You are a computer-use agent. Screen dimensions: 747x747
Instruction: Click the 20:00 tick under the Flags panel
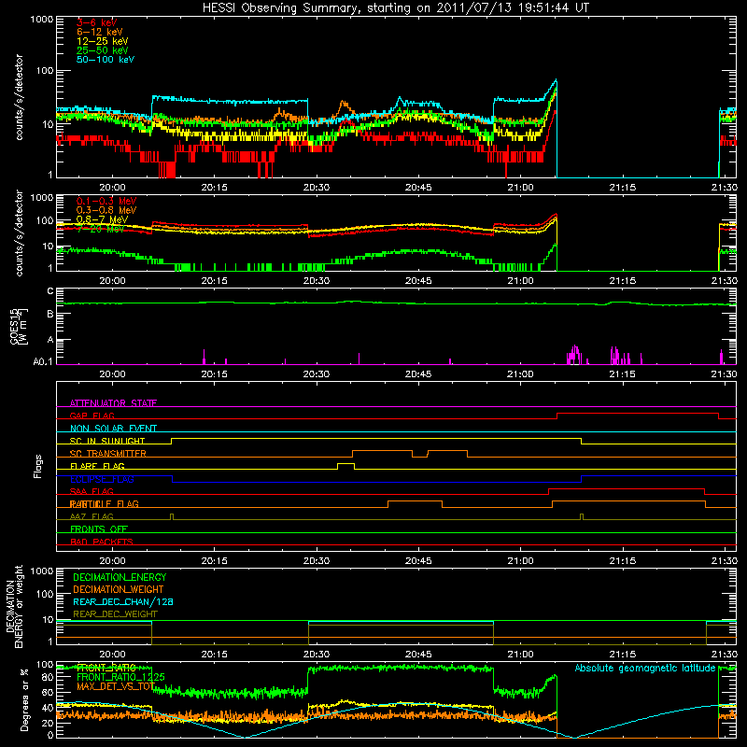click(x=112, y=561)
